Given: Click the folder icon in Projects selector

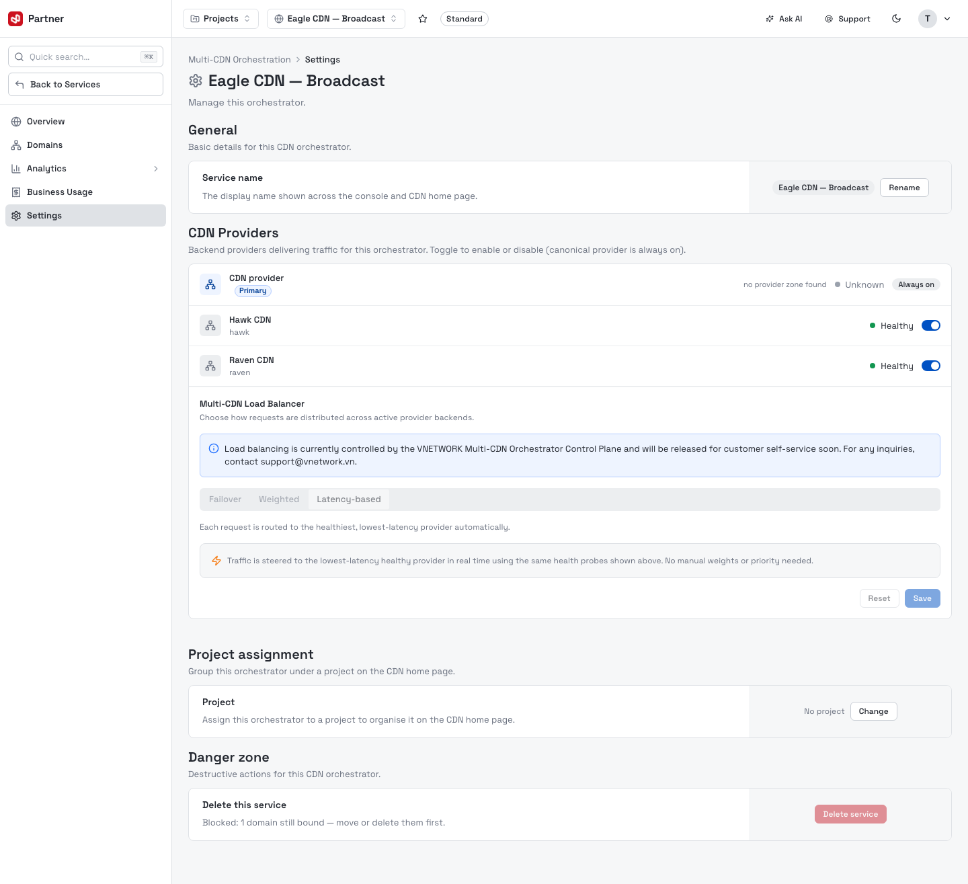Looking at the screenshot, I should (195, 19).
